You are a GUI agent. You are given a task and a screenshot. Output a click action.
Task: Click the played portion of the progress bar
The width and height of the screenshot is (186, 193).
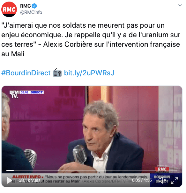coord(10,170)
